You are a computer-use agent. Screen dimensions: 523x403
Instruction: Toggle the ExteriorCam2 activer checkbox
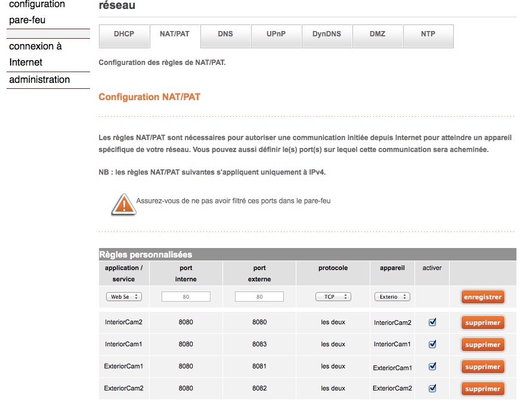coord(432,389)
